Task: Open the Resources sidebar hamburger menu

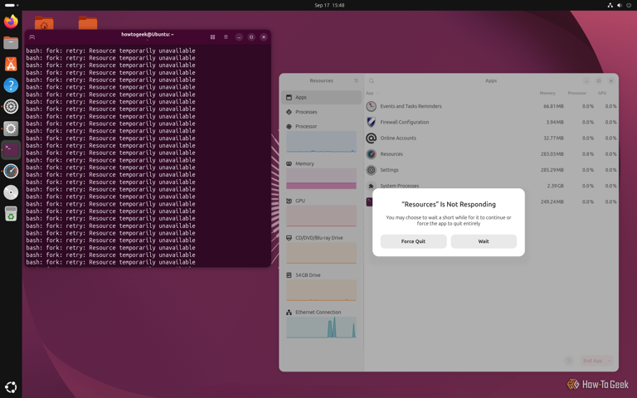Action: coord(357,80)
